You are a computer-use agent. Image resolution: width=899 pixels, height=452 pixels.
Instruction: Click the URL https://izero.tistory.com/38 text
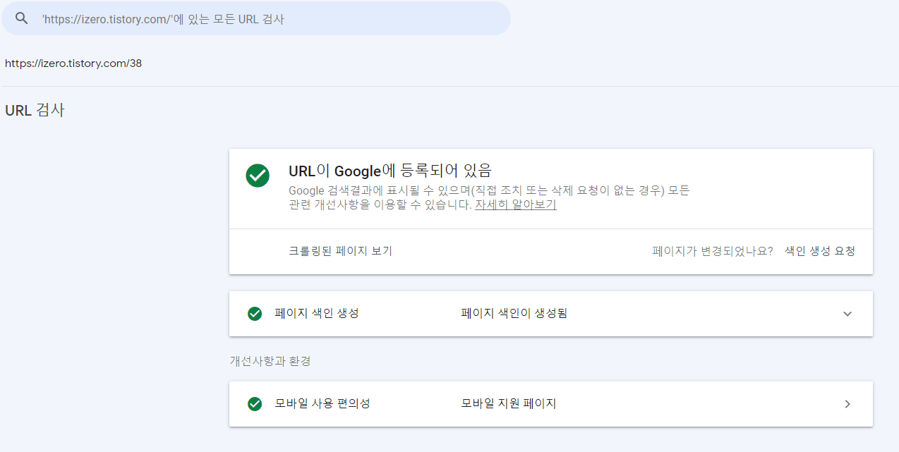coord(73,63)
